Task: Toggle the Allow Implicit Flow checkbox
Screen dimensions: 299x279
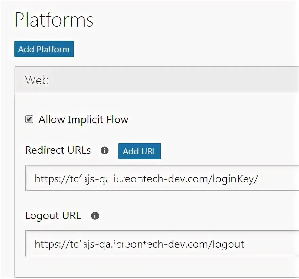Action: pos(30,119)
